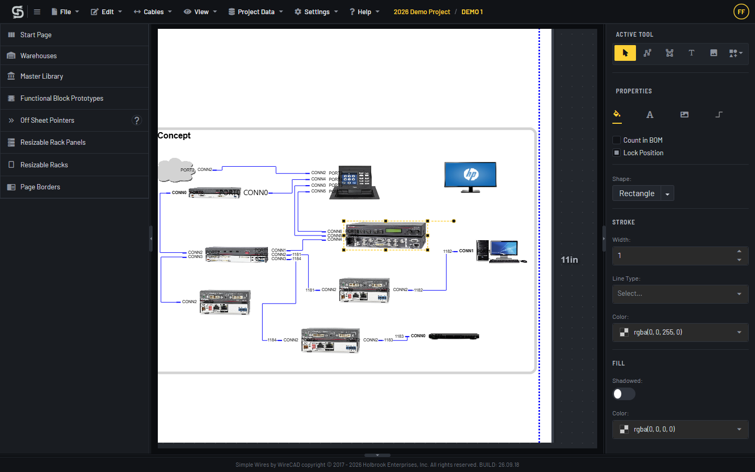Open Master Library in sidebar
Screen dimensions: 755x472
pyautogui.click(x=74, y=76)
